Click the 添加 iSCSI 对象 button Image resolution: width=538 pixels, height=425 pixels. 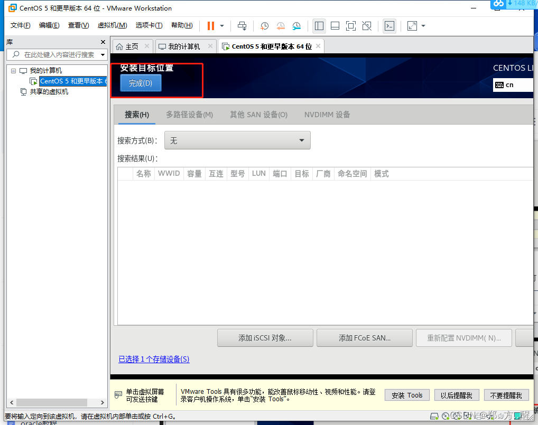[265, 338]
